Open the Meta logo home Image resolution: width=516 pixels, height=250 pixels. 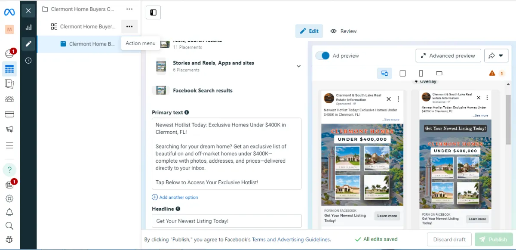point(9,12)
